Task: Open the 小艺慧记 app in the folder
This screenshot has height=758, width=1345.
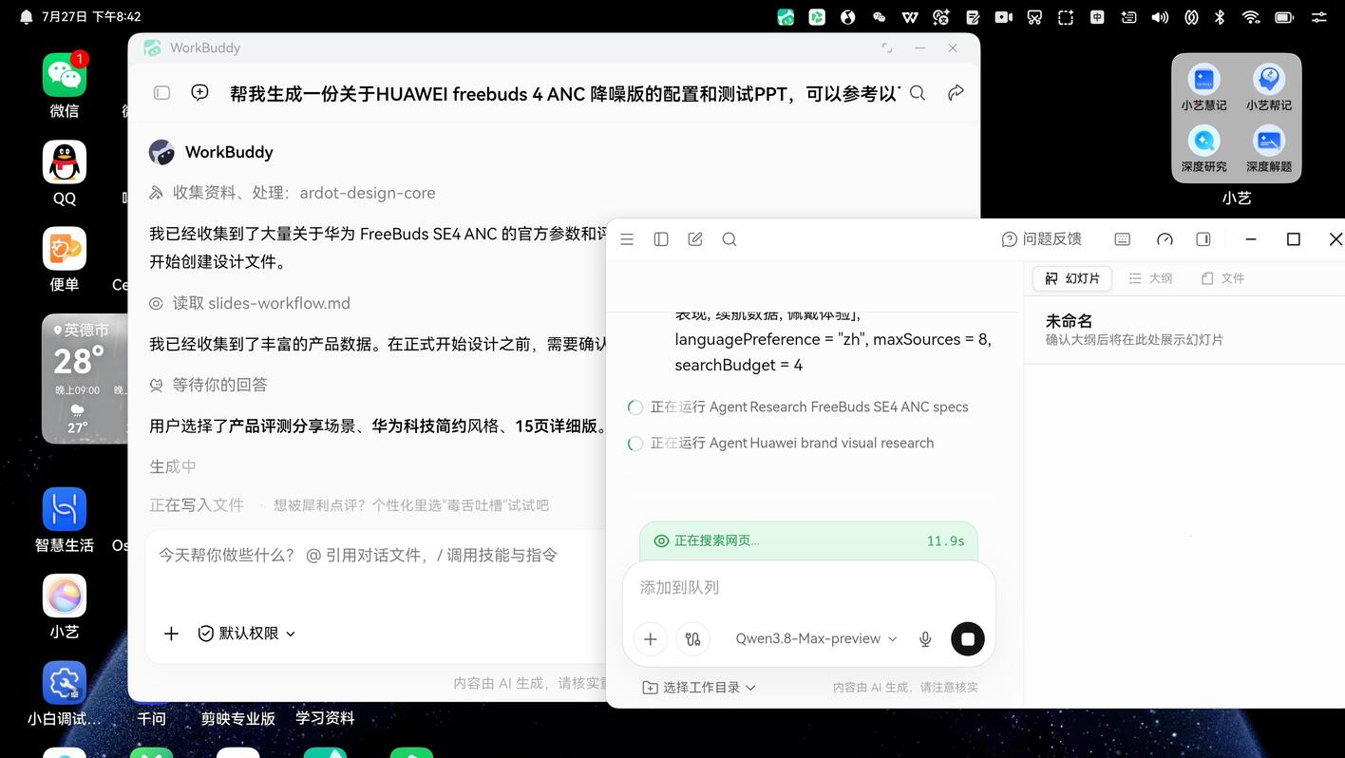Action: pos(1203,87)
